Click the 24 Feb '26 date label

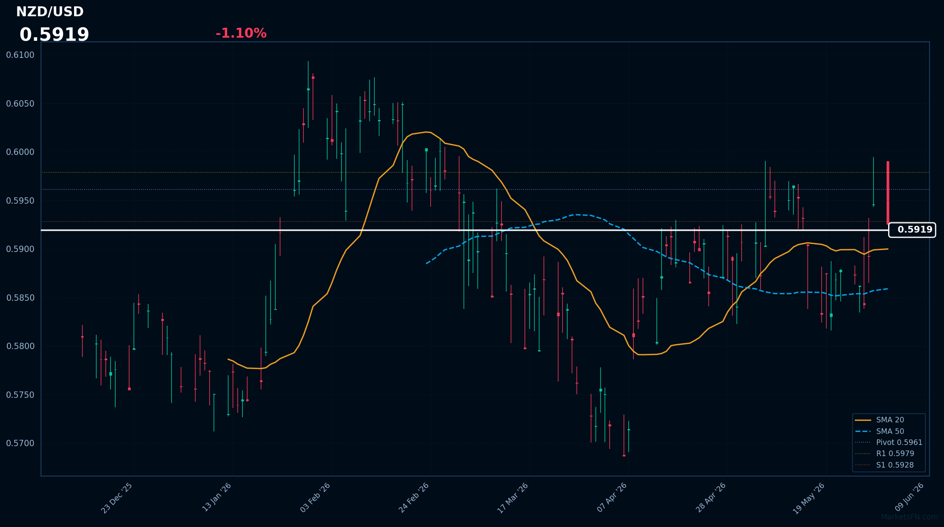pyautogui.click(x=414, y=498)
